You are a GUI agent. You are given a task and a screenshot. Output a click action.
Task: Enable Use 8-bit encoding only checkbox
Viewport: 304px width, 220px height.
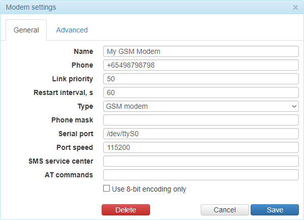(x=106, y=188)
